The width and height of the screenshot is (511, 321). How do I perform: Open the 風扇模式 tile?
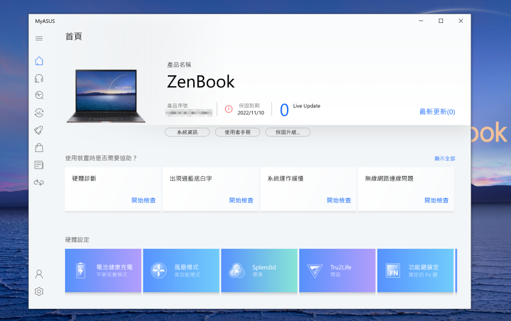181,270
